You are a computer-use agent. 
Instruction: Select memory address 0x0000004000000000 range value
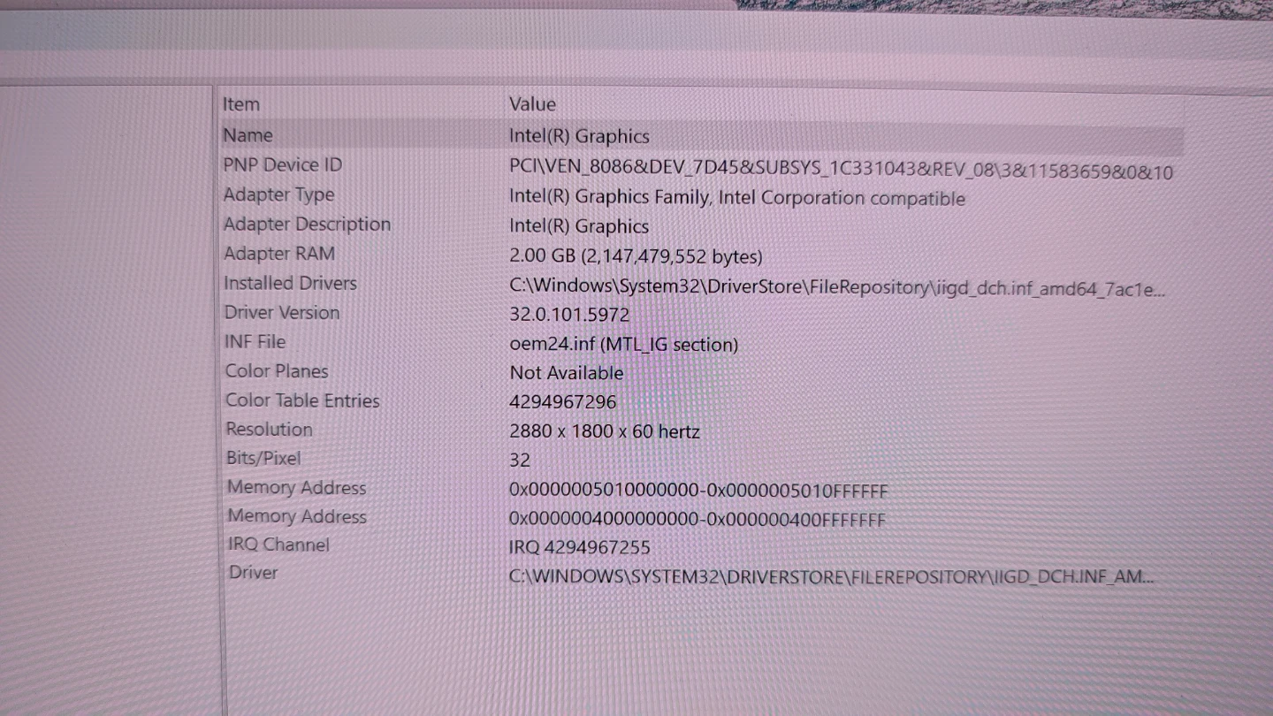697,520
